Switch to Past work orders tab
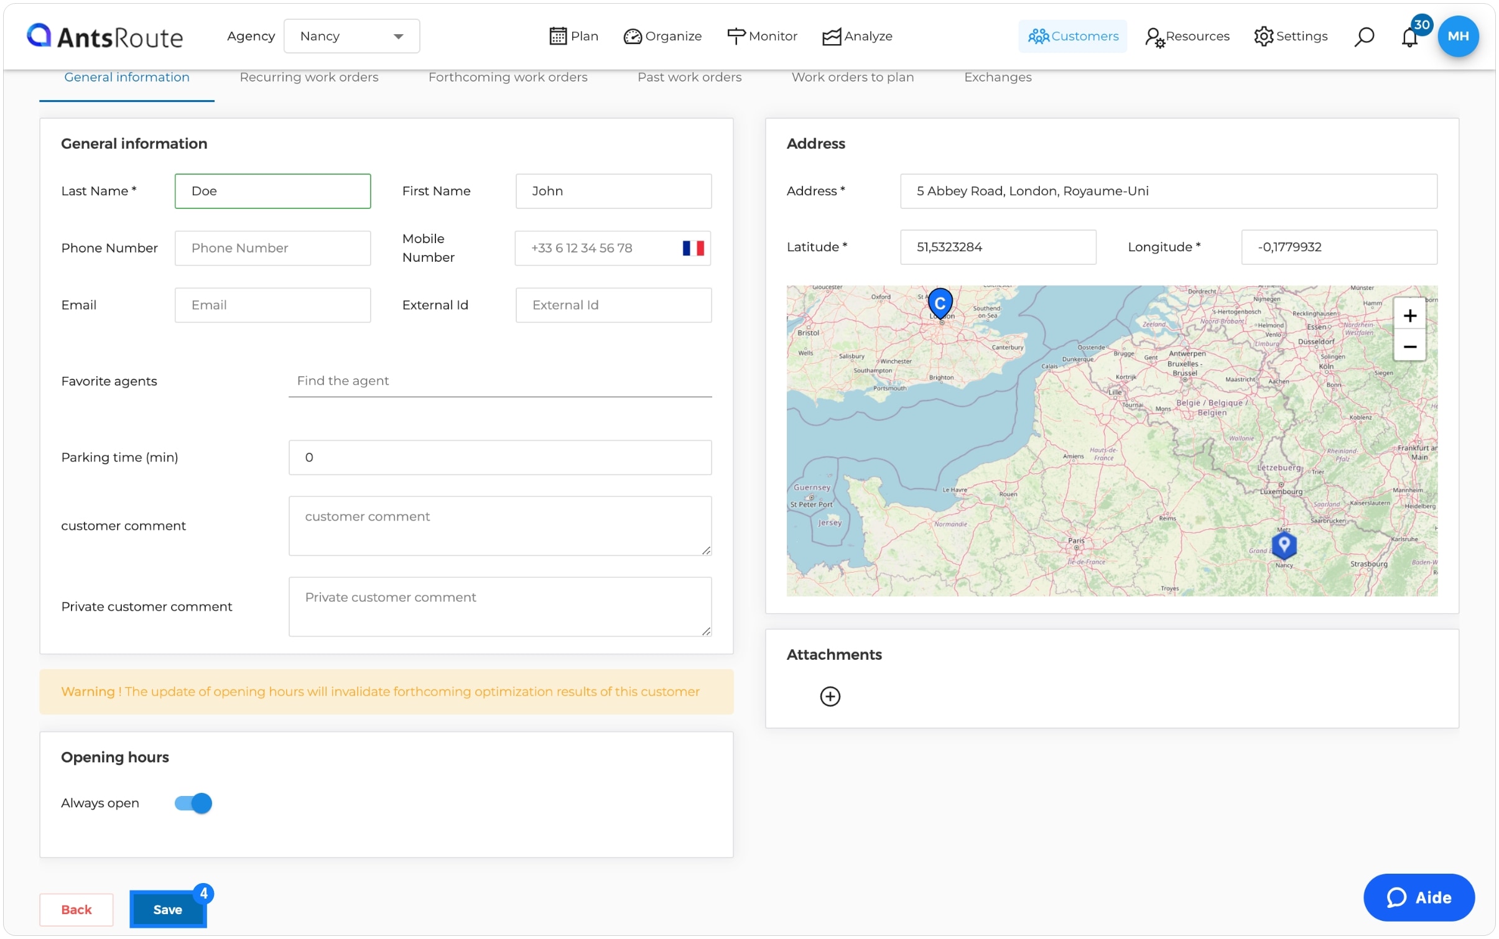 [x=689, y=77]
